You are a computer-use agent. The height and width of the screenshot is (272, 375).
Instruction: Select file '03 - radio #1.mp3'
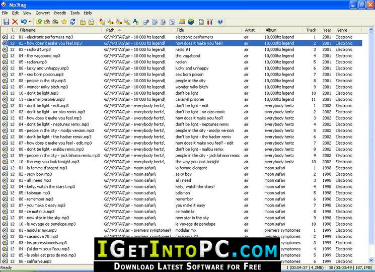coord(35,49)
